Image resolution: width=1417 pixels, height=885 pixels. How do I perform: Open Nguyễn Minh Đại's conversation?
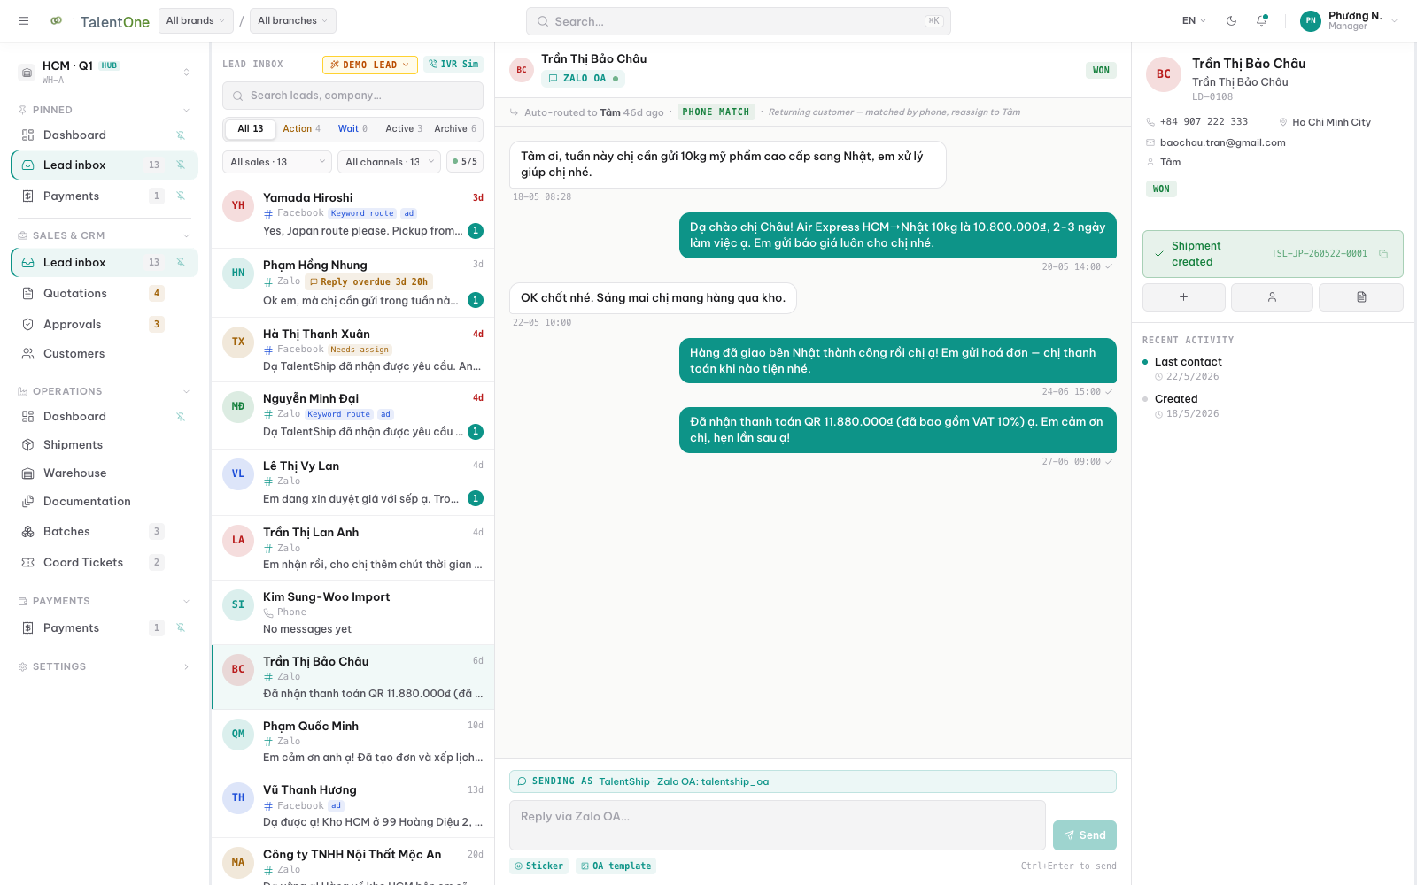click(x=352, y=415)
